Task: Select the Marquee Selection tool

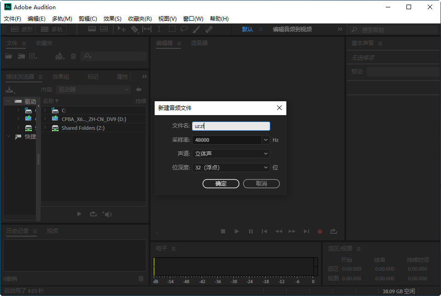Action: pyautogui.click(x=172, y=29)
